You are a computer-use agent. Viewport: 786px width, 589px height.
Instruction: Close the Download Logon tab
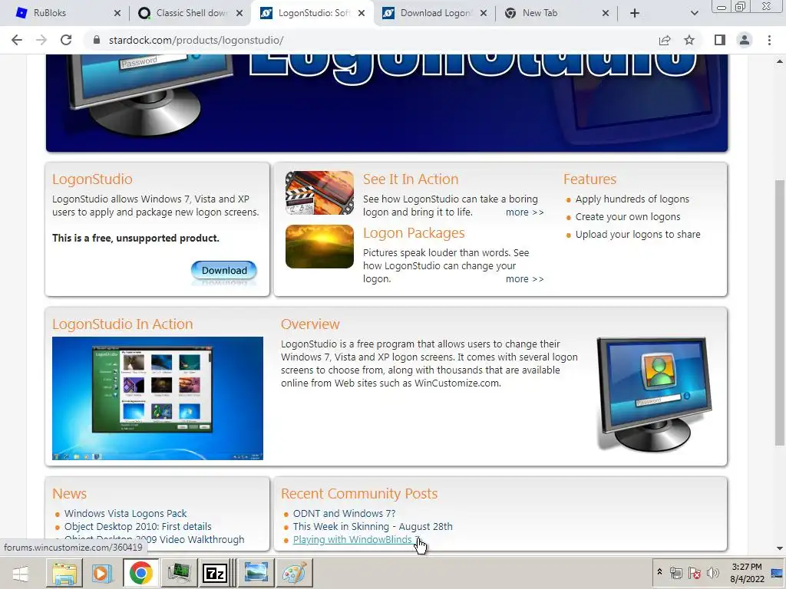click(x=484, y=13)
